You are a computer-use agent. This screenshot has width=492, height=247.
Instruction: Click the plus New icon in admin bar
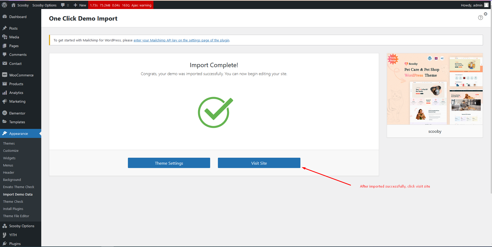point(75,5)
